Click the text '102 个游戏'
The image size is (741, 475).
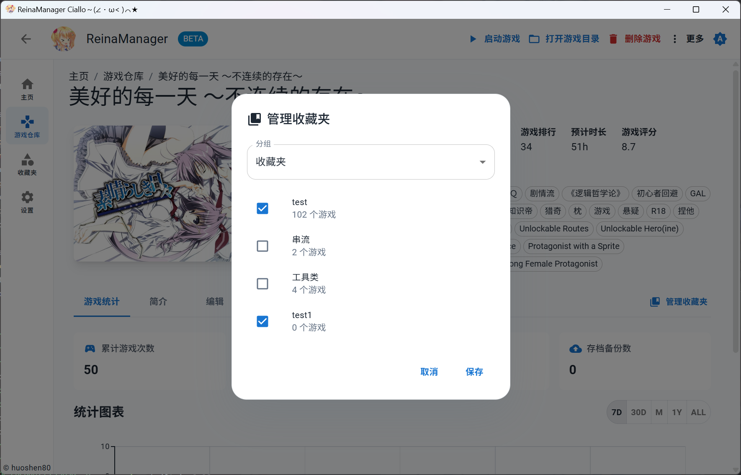314,215
